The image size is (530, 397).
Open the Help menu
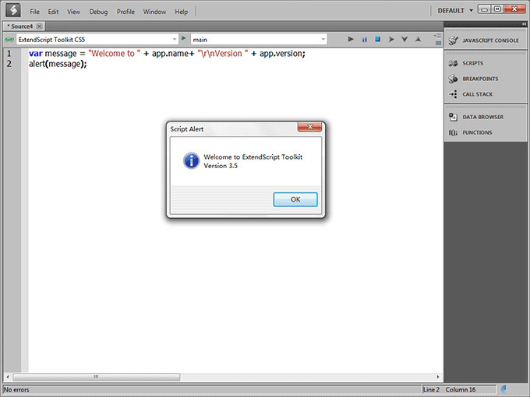click(x=181, y=12)
